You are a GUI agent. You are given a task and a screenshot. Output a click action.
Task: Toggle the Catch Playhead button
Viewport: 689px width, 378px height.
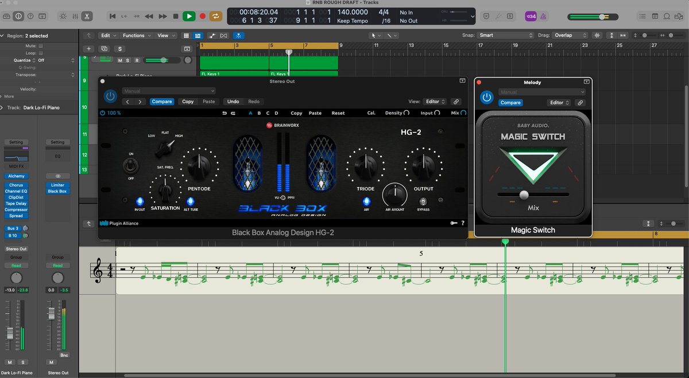tap(237, 35)
